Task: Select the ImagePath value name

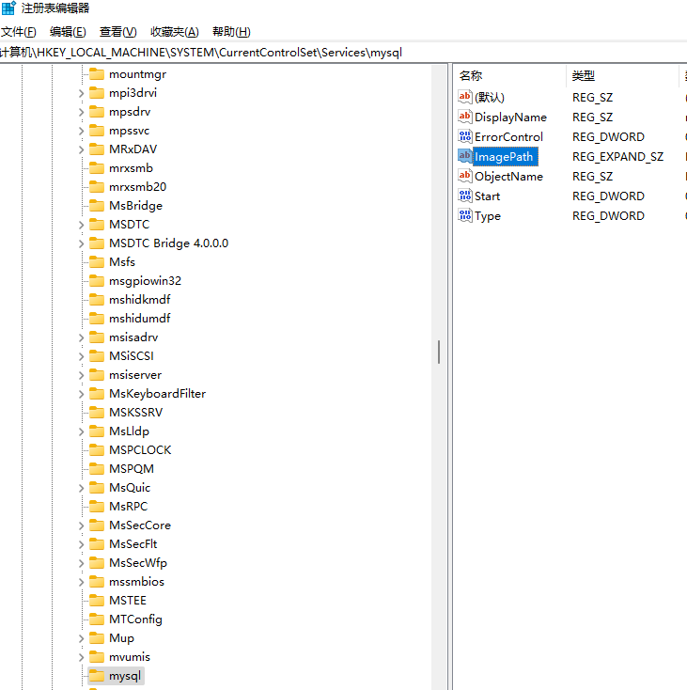Action: [x=505, y=157]
